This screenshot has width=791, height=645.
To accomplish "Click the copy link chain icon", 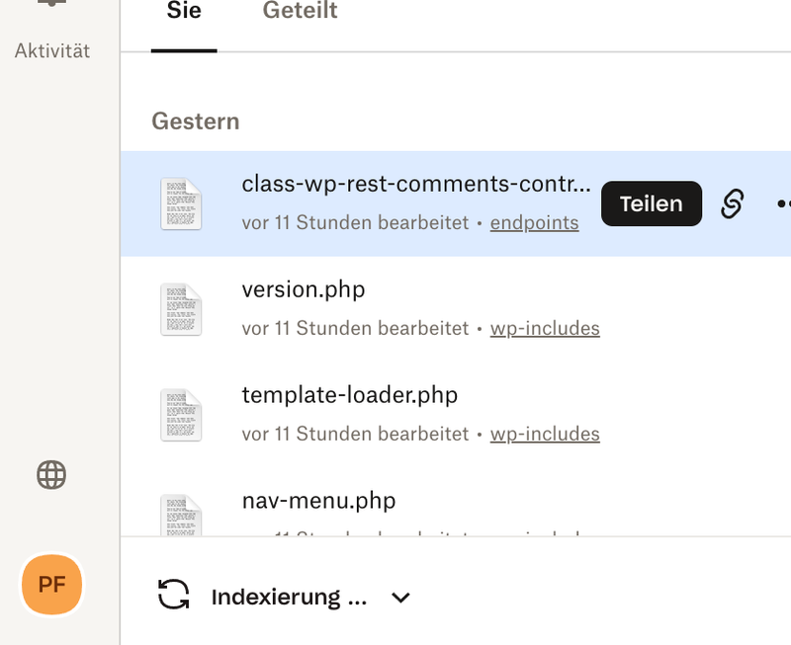I will (732, 204).
